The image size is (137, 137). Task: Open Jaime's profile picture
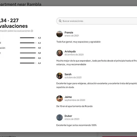59,98
